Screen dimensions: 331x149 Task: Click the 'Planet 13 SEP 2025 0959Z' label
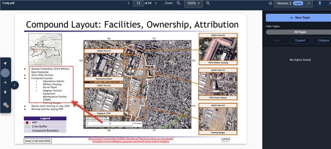38,141
